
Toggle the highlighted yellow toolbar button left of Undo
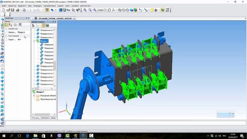47,10
